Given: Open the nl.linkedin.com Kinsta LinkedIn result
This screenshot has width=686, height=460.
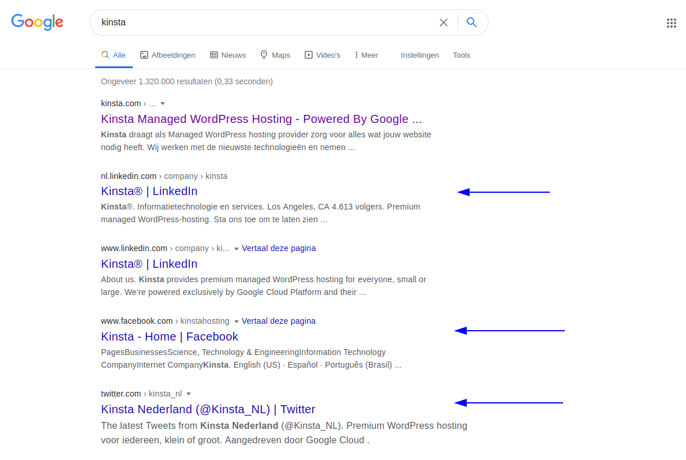Looking at the screenshot, I should 149,191.
